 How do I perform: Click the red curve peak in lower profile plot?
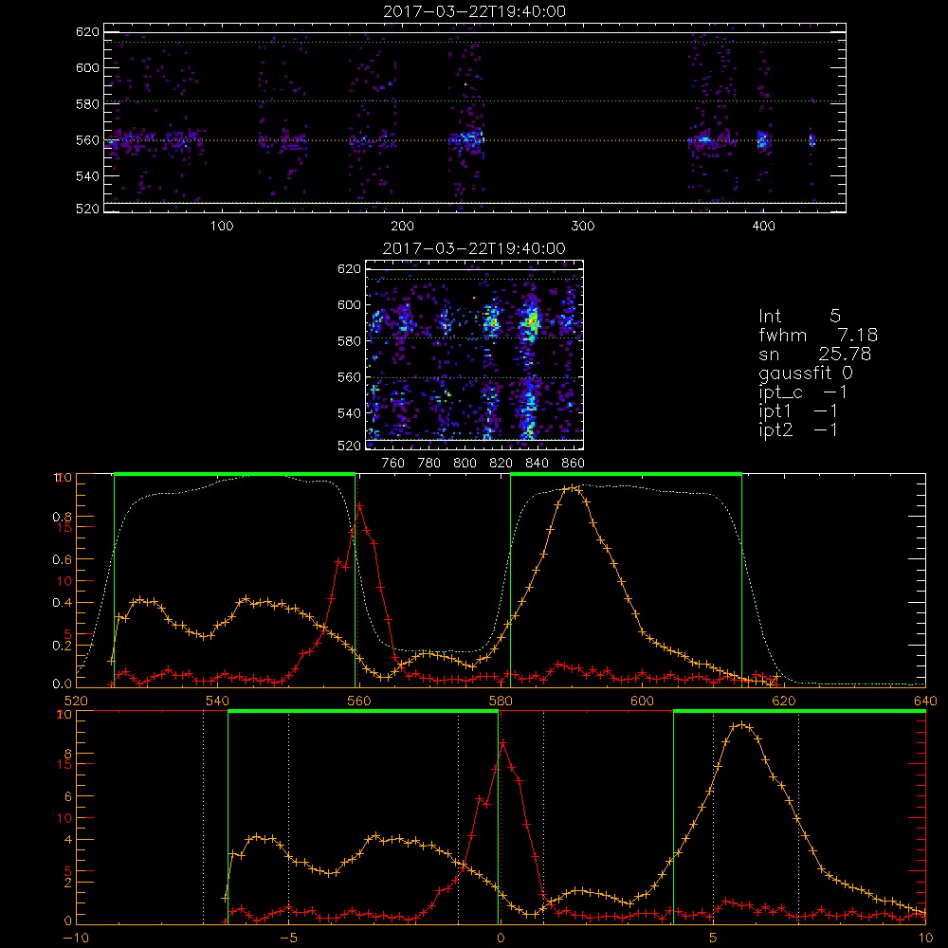tap(502, 742)
